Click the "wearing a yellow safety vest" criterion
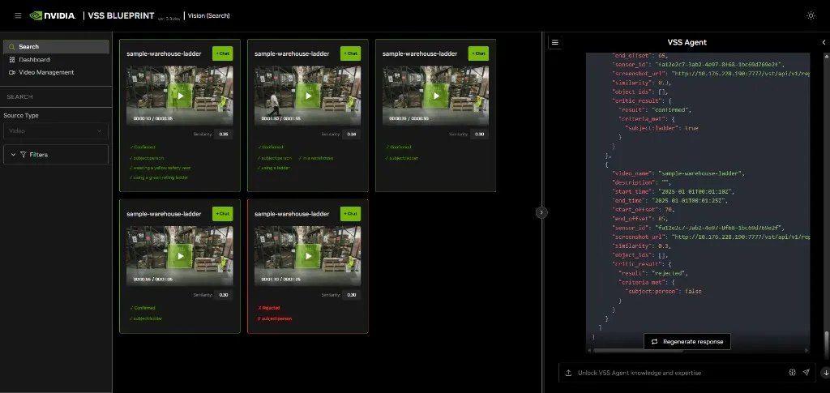830x393 pixels. [x=160, y=168]
